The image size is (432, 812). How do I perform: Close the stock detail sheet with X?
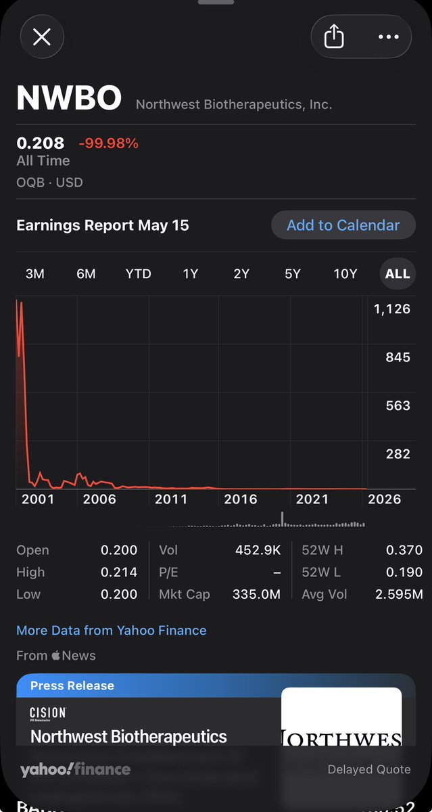(42, 37)
